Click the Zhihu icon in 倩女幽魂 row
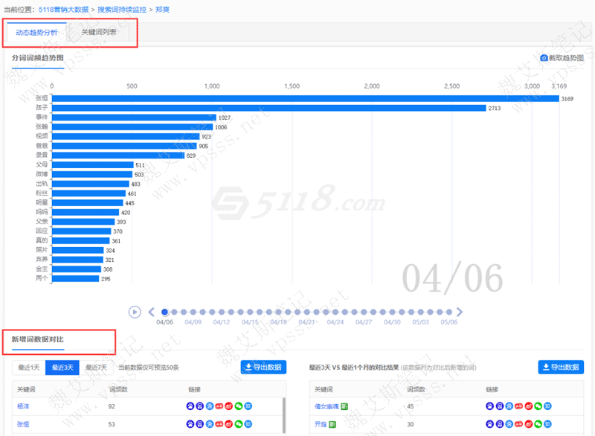The height and width of the screenshot is (436, 595). pos(547,406)
